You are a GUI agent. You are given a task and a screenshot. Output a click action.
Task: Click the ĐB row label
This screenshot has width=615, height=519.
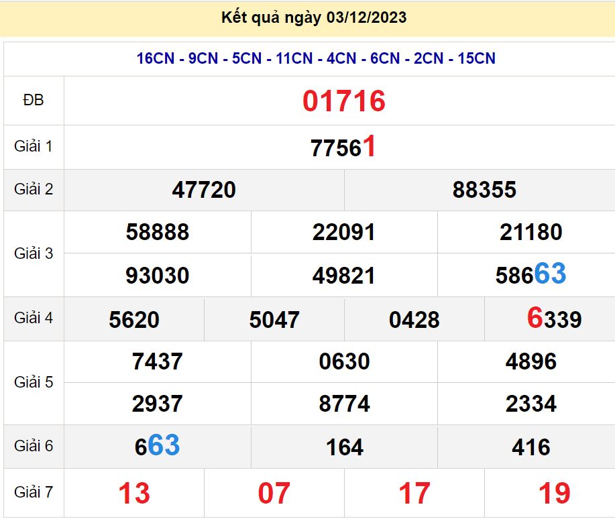[x=34, y=101]
